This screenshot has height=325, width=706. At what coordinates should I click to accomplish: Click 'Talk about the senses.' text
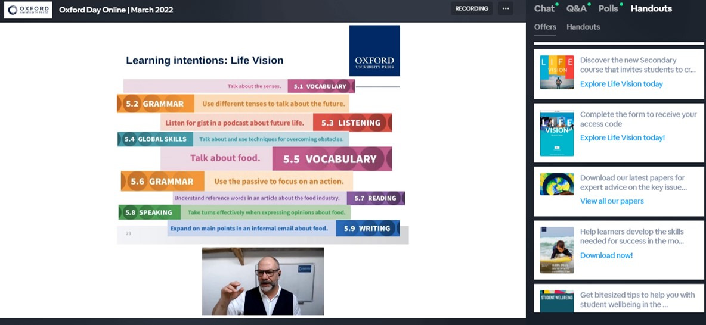coord(254,86)
